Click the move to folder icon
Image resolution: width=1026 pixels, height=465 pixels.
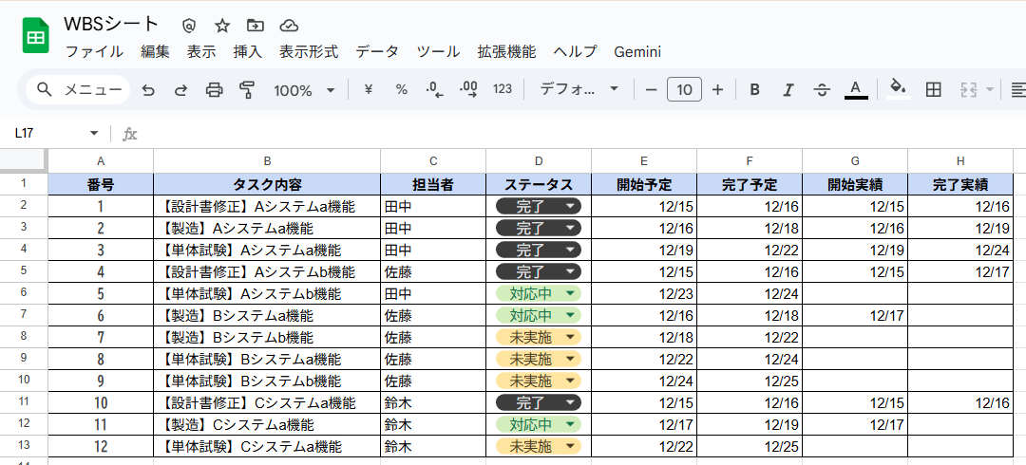255,26
